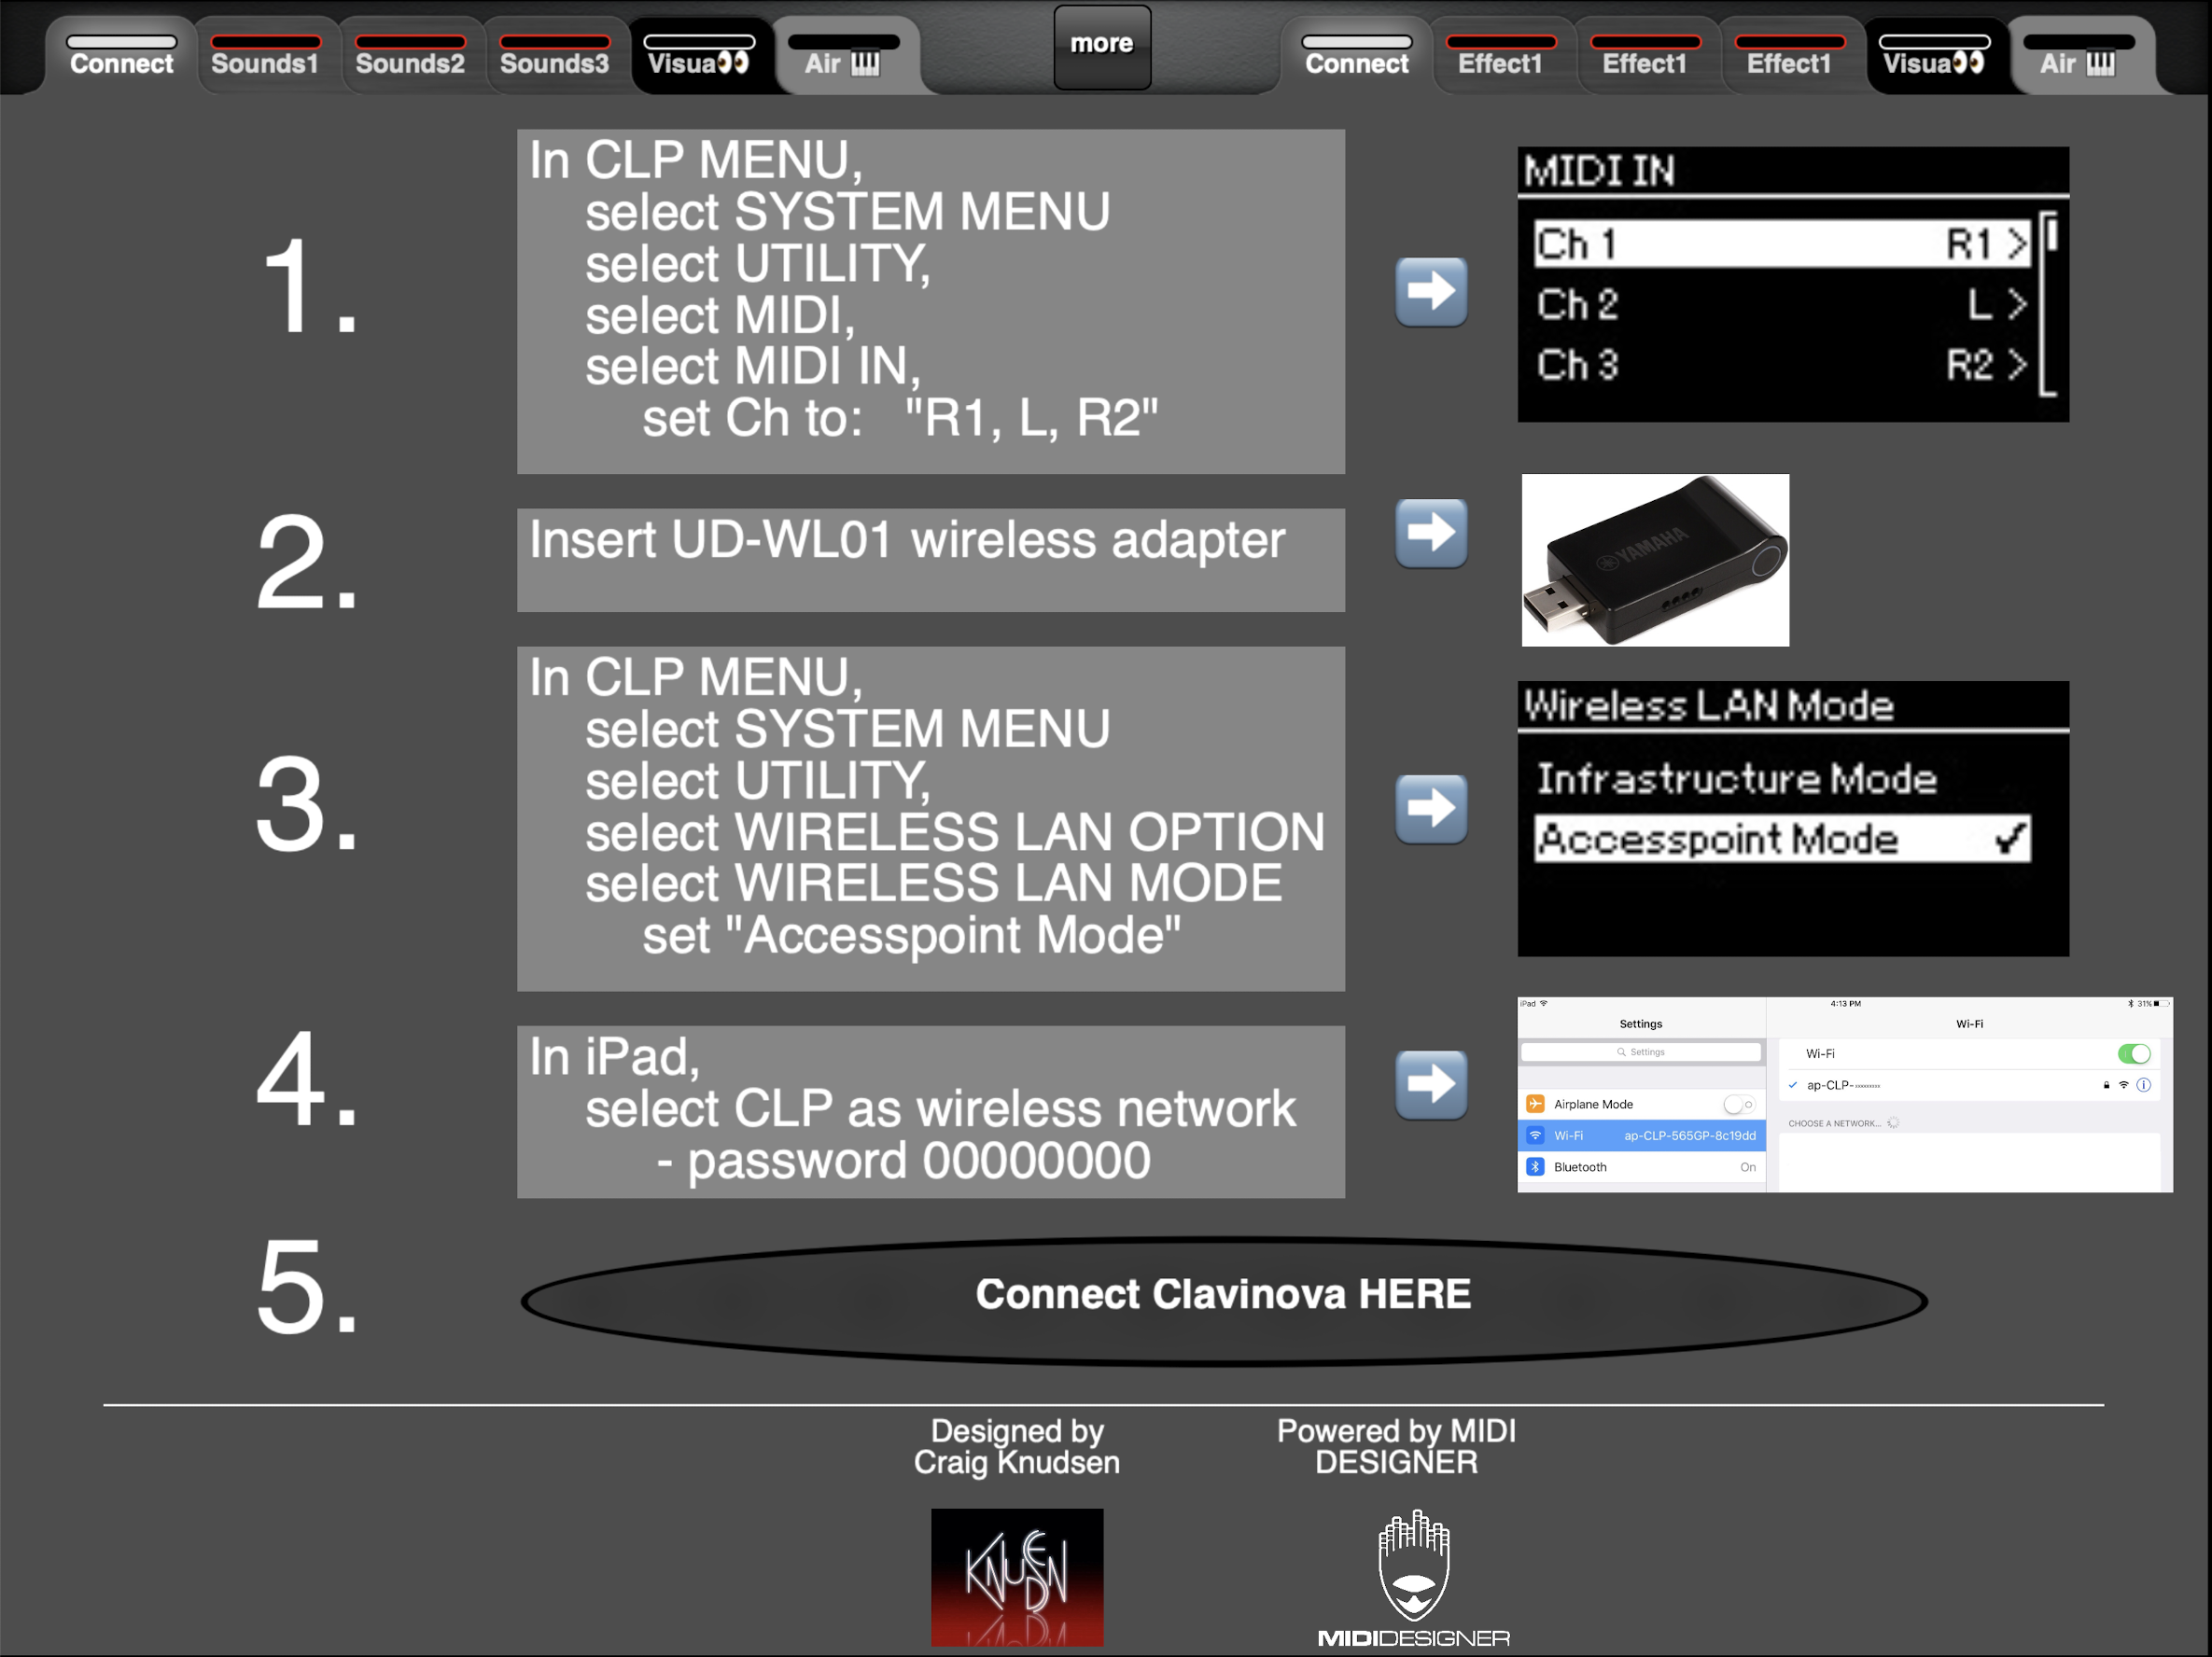
Task: Click the blue arrow next to step 4
Action: tap(1431, 1084)
